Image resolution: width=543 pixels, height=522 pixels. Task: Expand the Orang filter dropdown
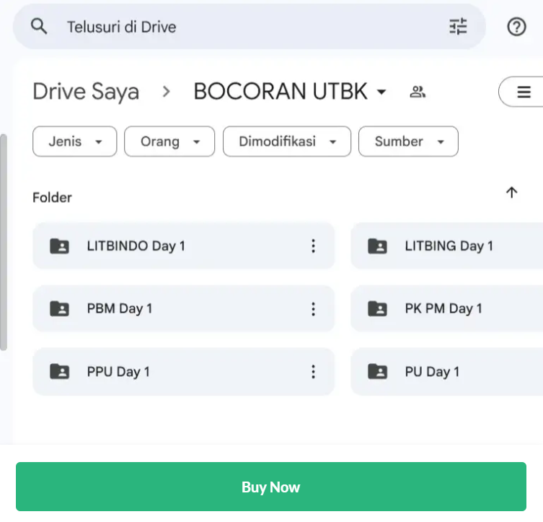point(169,142)
